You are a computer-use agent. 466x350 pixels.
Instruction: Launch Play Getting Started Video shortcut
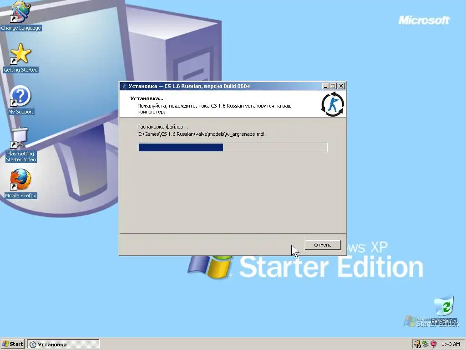point(20,145)
